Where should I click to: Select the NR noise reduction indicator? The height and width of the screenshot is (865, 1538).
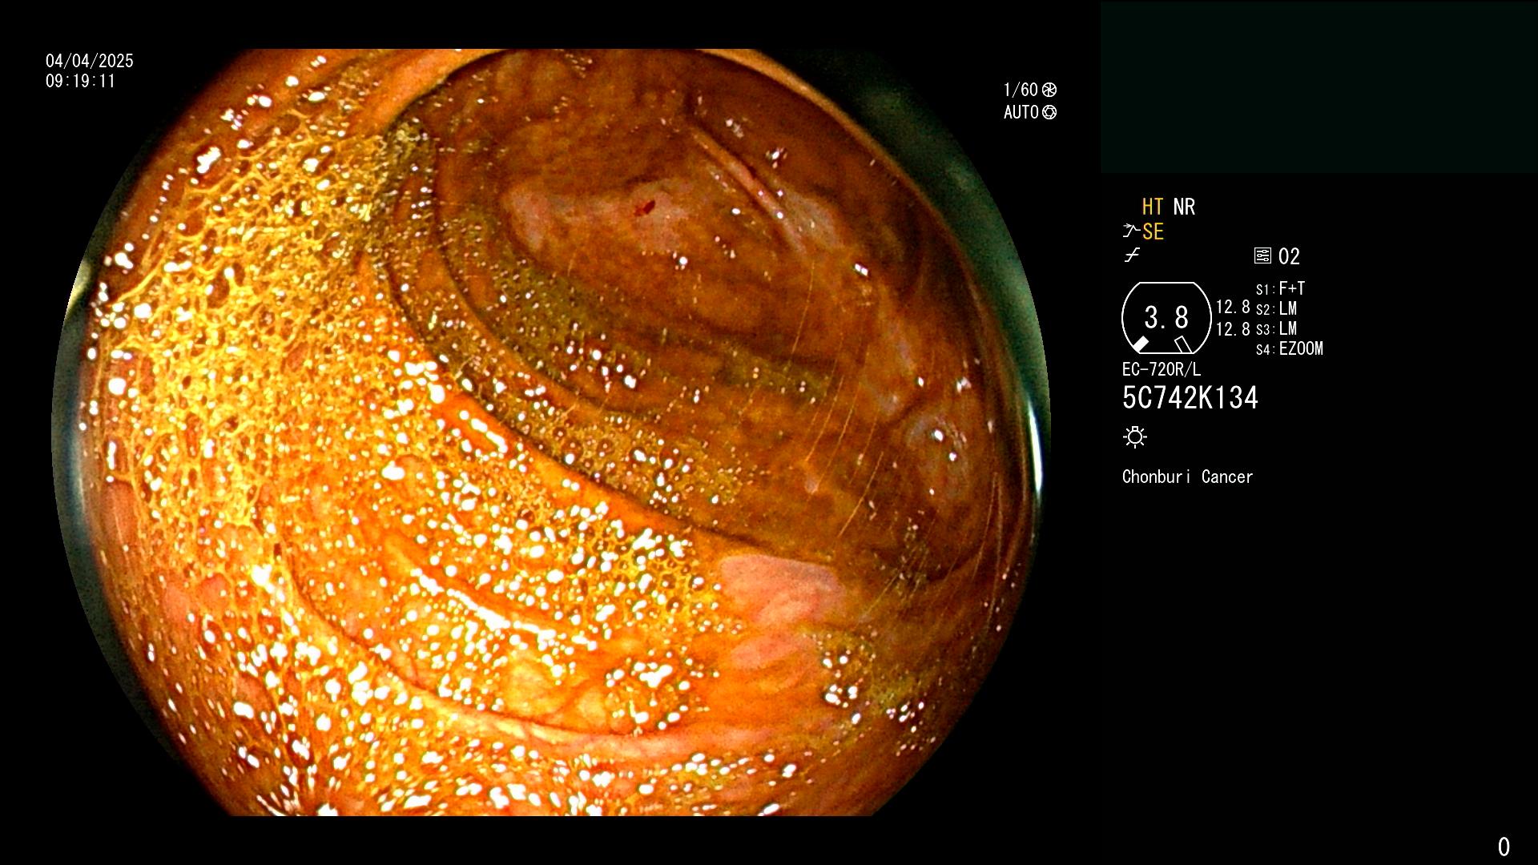tap(1184, 207)
